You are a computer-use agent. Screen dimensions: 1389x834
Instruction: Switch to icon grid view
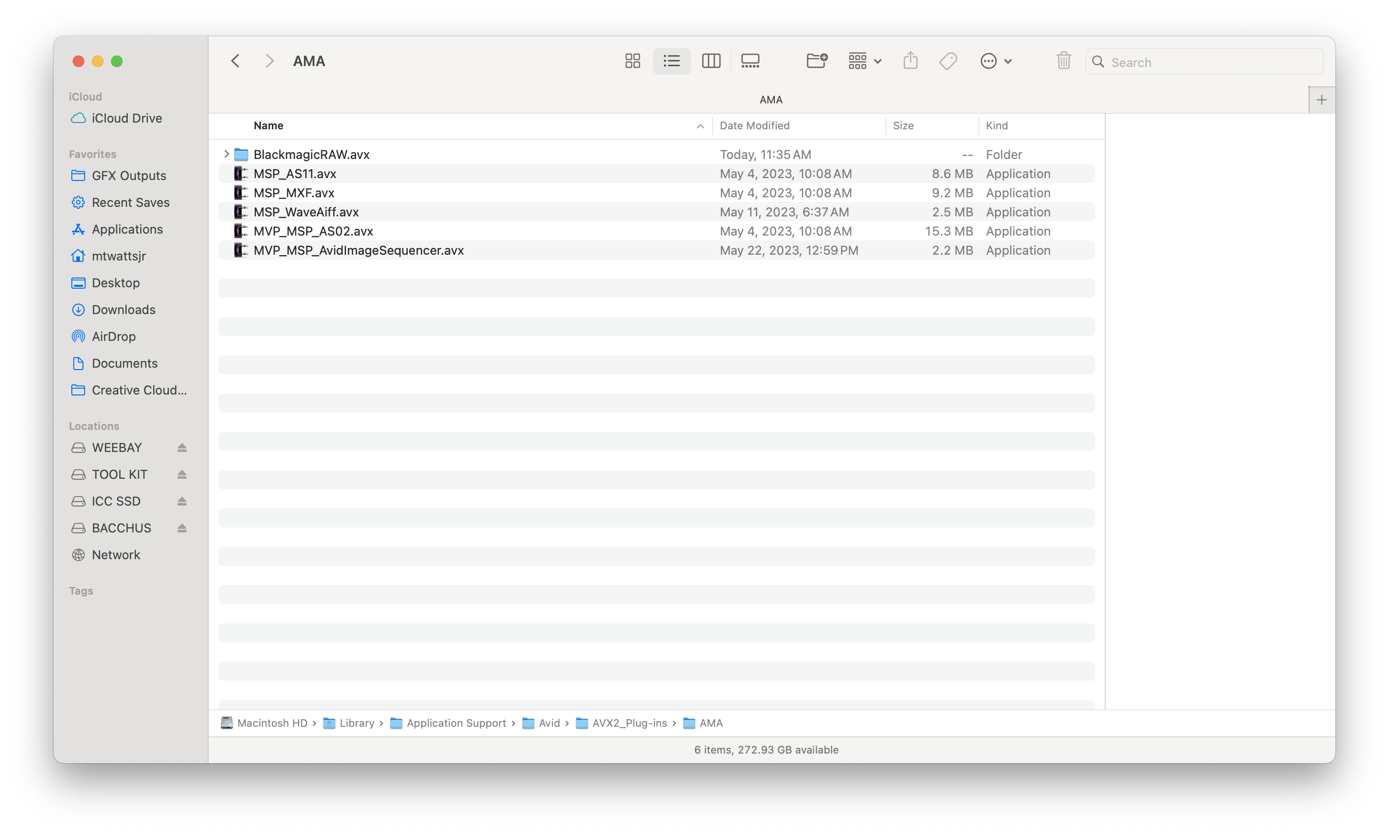click(632, 61)
